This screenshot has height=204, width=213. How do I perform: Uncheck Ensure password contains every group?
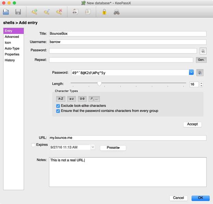point(58,111)
